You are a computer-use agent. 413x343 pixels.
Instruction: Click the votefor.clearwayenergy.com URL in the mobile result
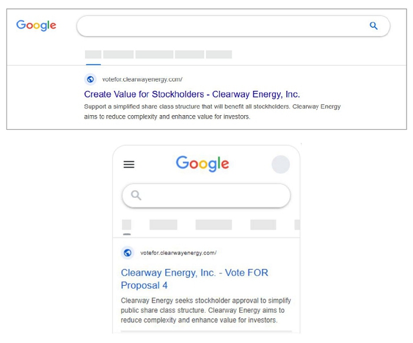tap(178, 253)
